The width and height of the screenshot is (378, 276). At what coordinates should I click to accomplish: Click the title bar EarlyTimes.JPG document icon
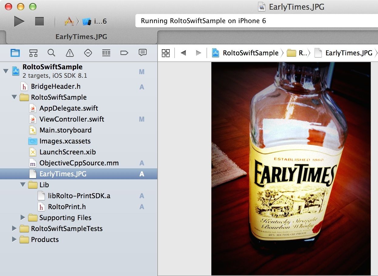(x=262, y=7)
